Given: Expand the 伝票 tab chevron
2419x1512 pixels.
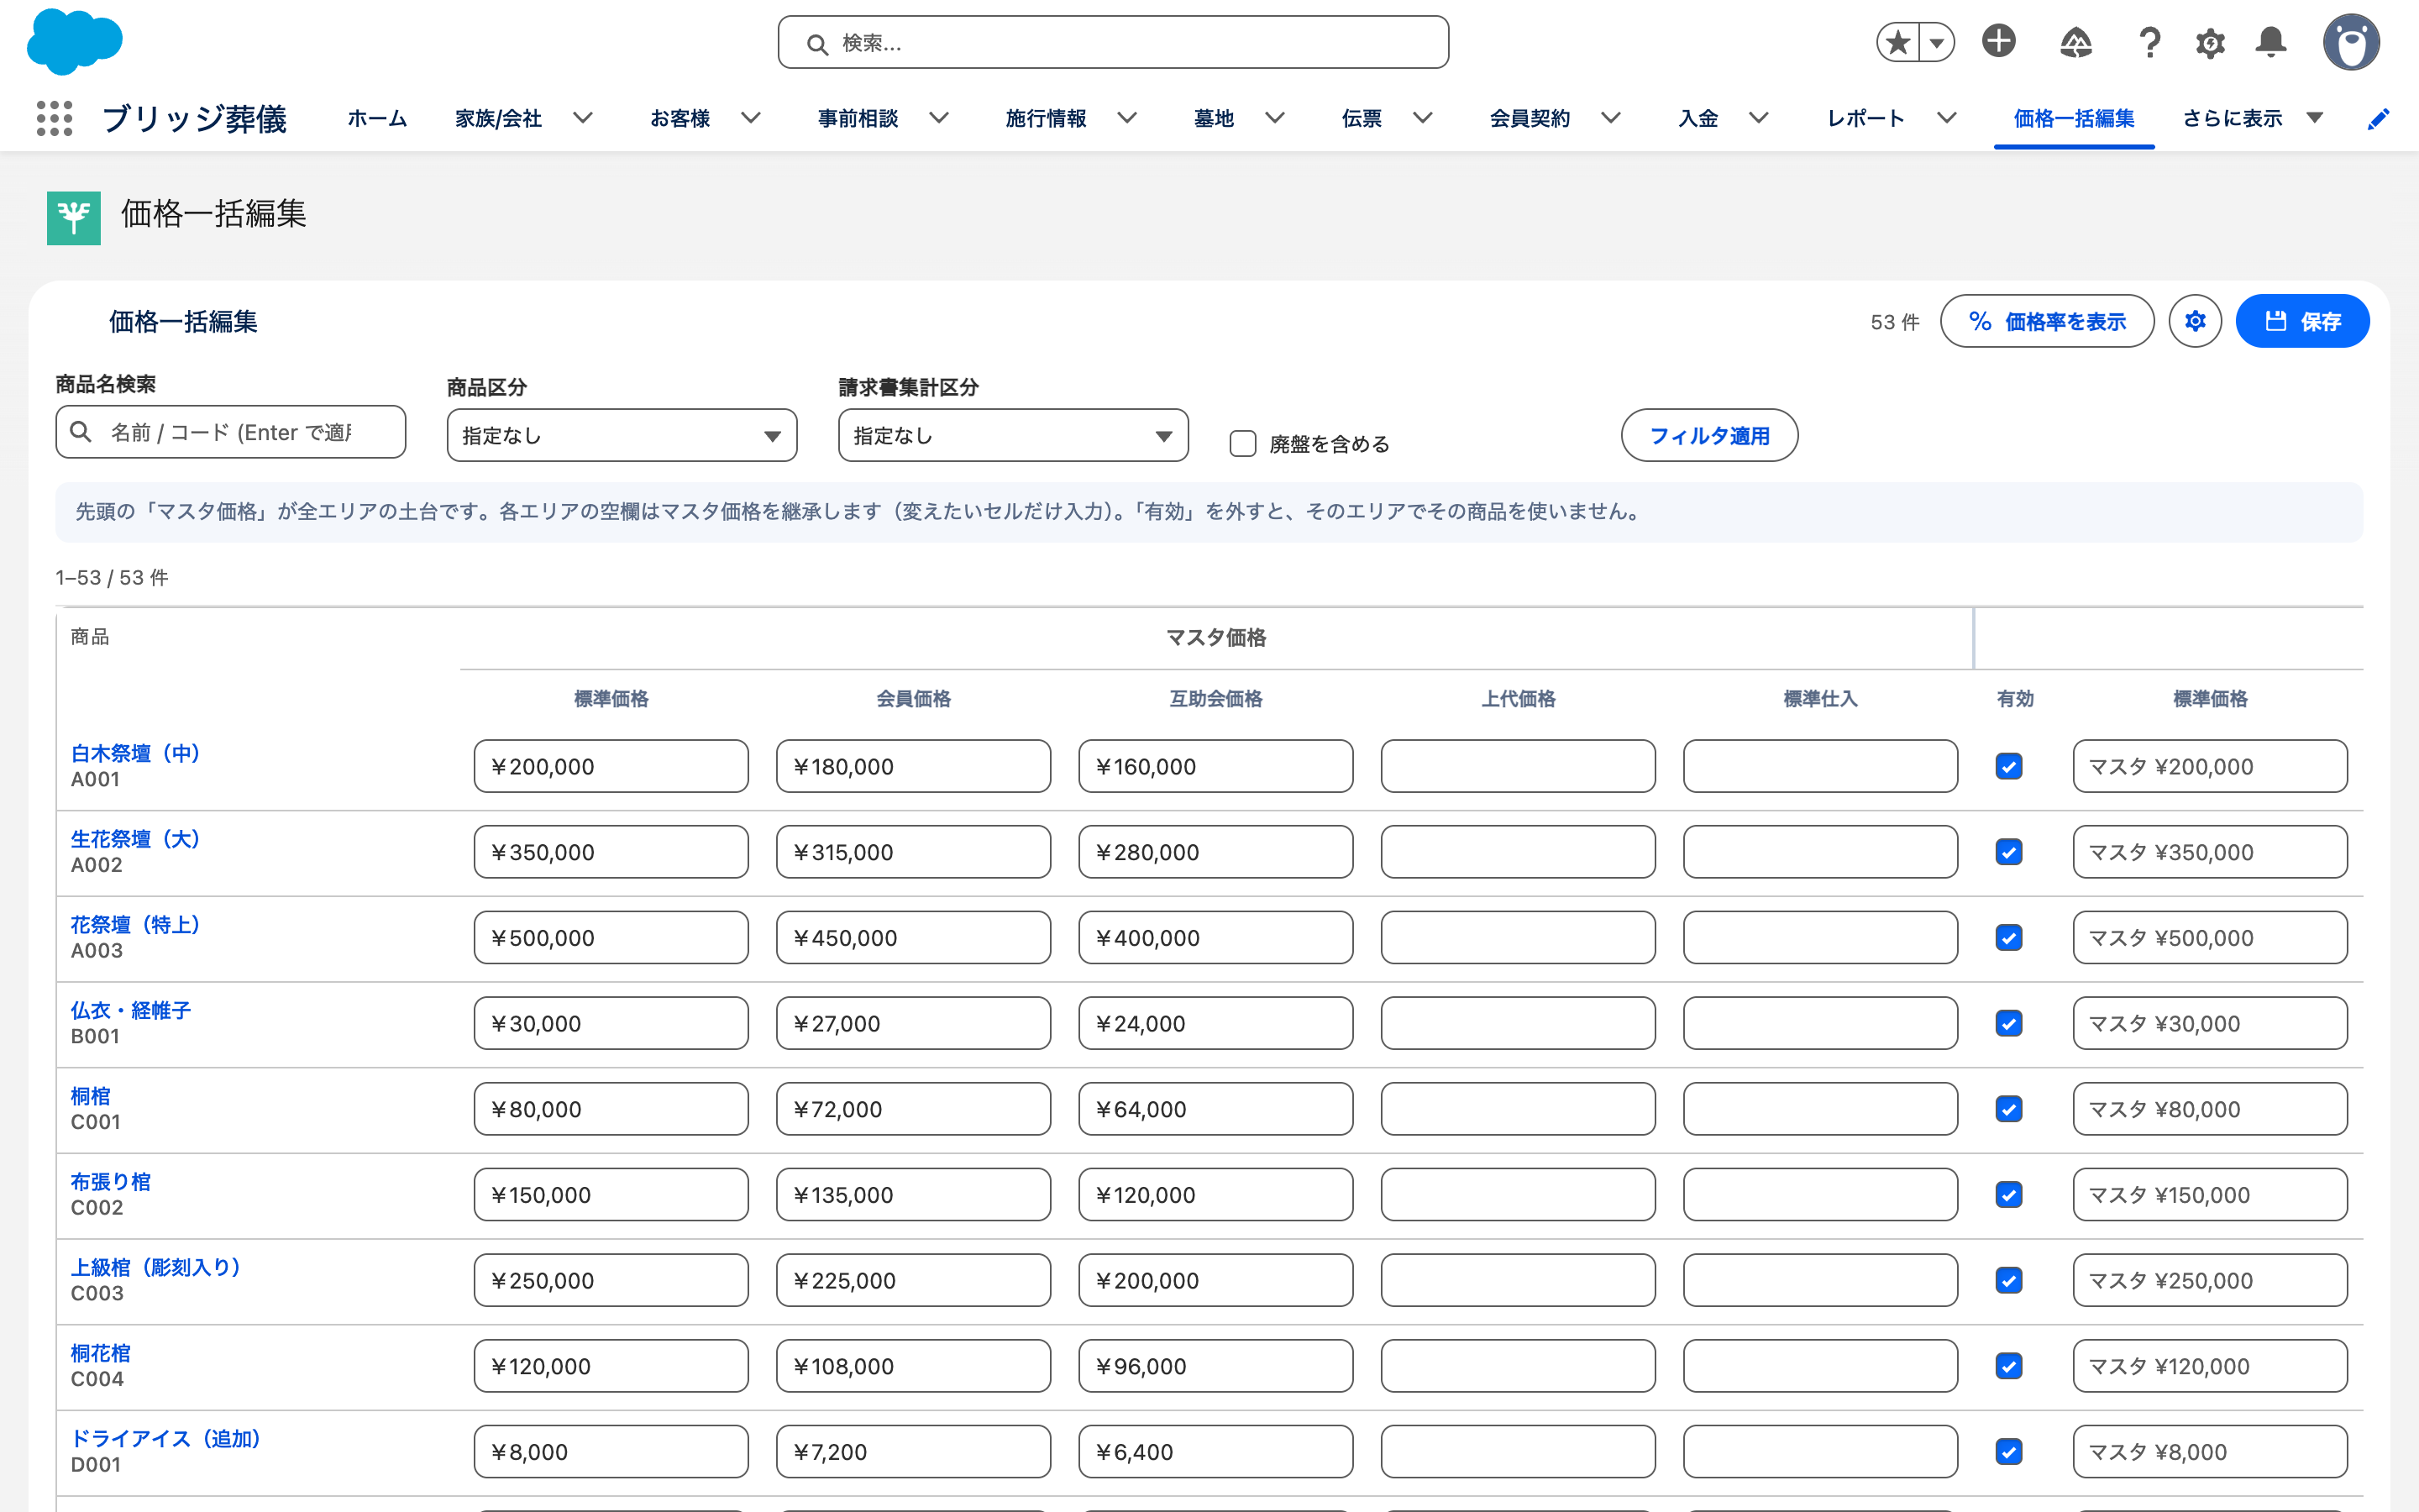Looking at the screenshot, I should pyautogui.click(x=1422, y=118).
